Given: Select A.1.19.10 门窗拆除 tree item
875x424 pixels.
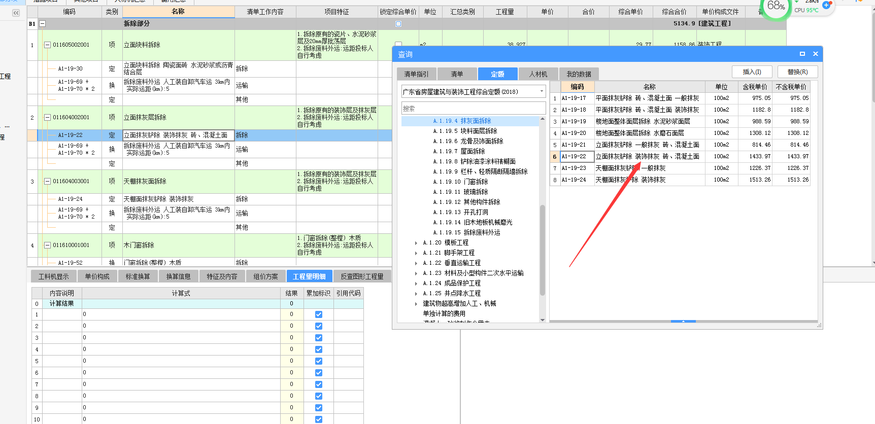Looking at the screenshot, I should point(460,182).
